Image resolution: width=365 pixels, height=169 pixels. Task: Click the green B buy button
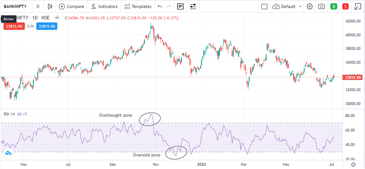click(334, 7)
